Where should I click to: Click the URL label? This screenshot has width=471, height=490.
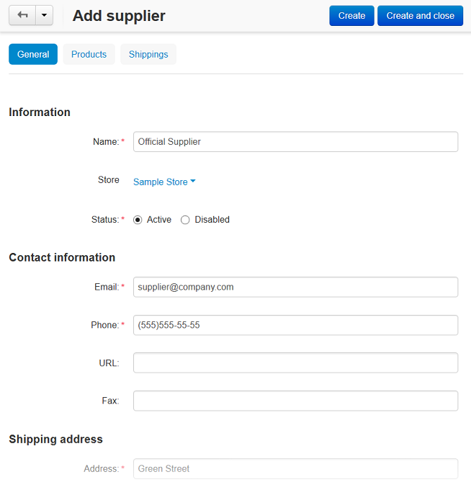[109, 362]
